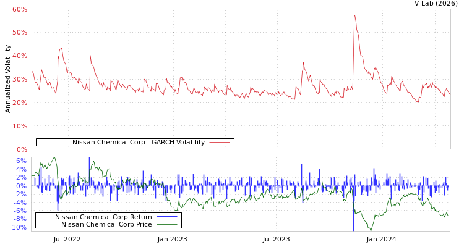Click the 20% volatility axis label
This screenshot has width=464, height=247.
coord(19,103)
